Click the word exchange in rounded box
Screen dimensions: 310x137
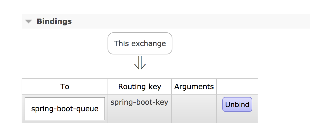[149, 43]
